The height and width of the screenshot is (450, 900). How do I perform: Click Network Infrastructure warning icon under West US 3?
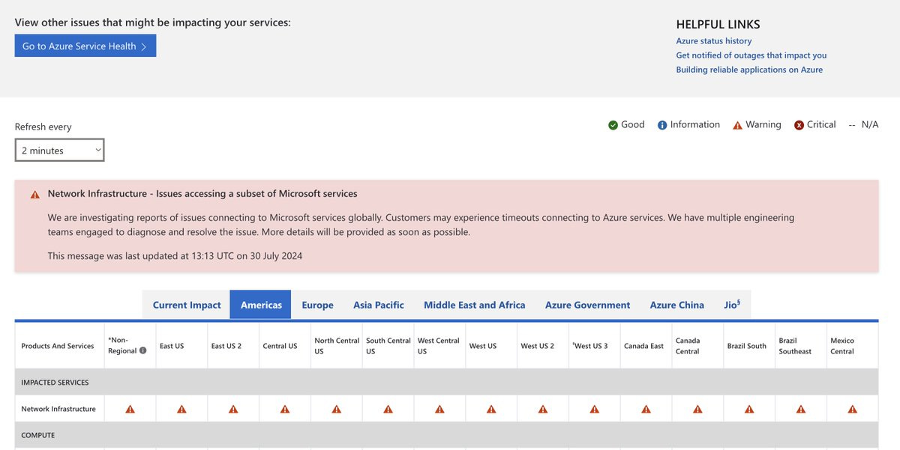point(595,409)
